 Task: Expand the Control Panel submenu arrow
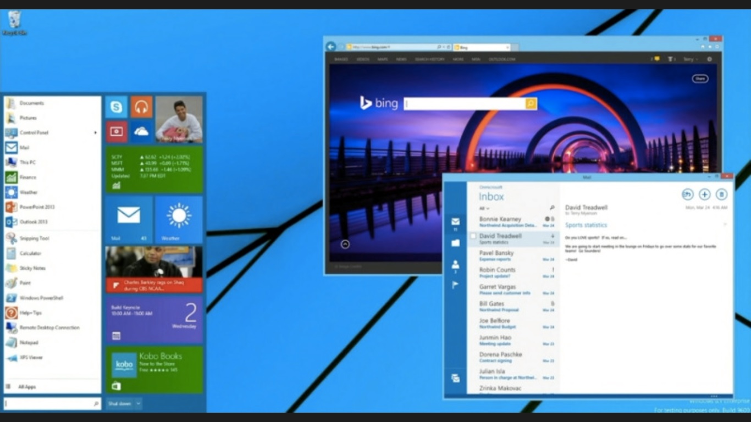pos(95,133)
